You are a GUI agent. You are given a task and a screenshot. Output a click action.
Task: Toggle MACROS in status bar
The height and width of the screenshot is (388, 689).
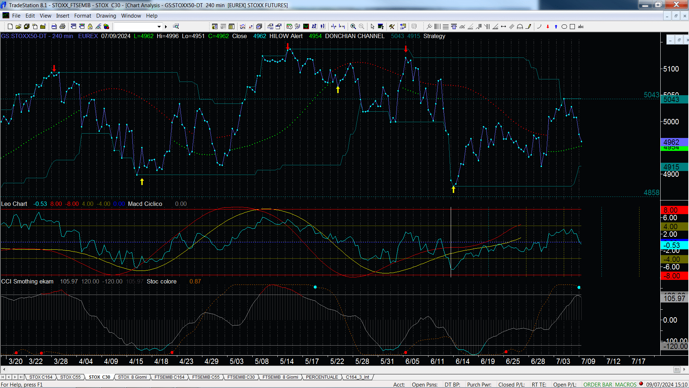[x=626, y=384]
